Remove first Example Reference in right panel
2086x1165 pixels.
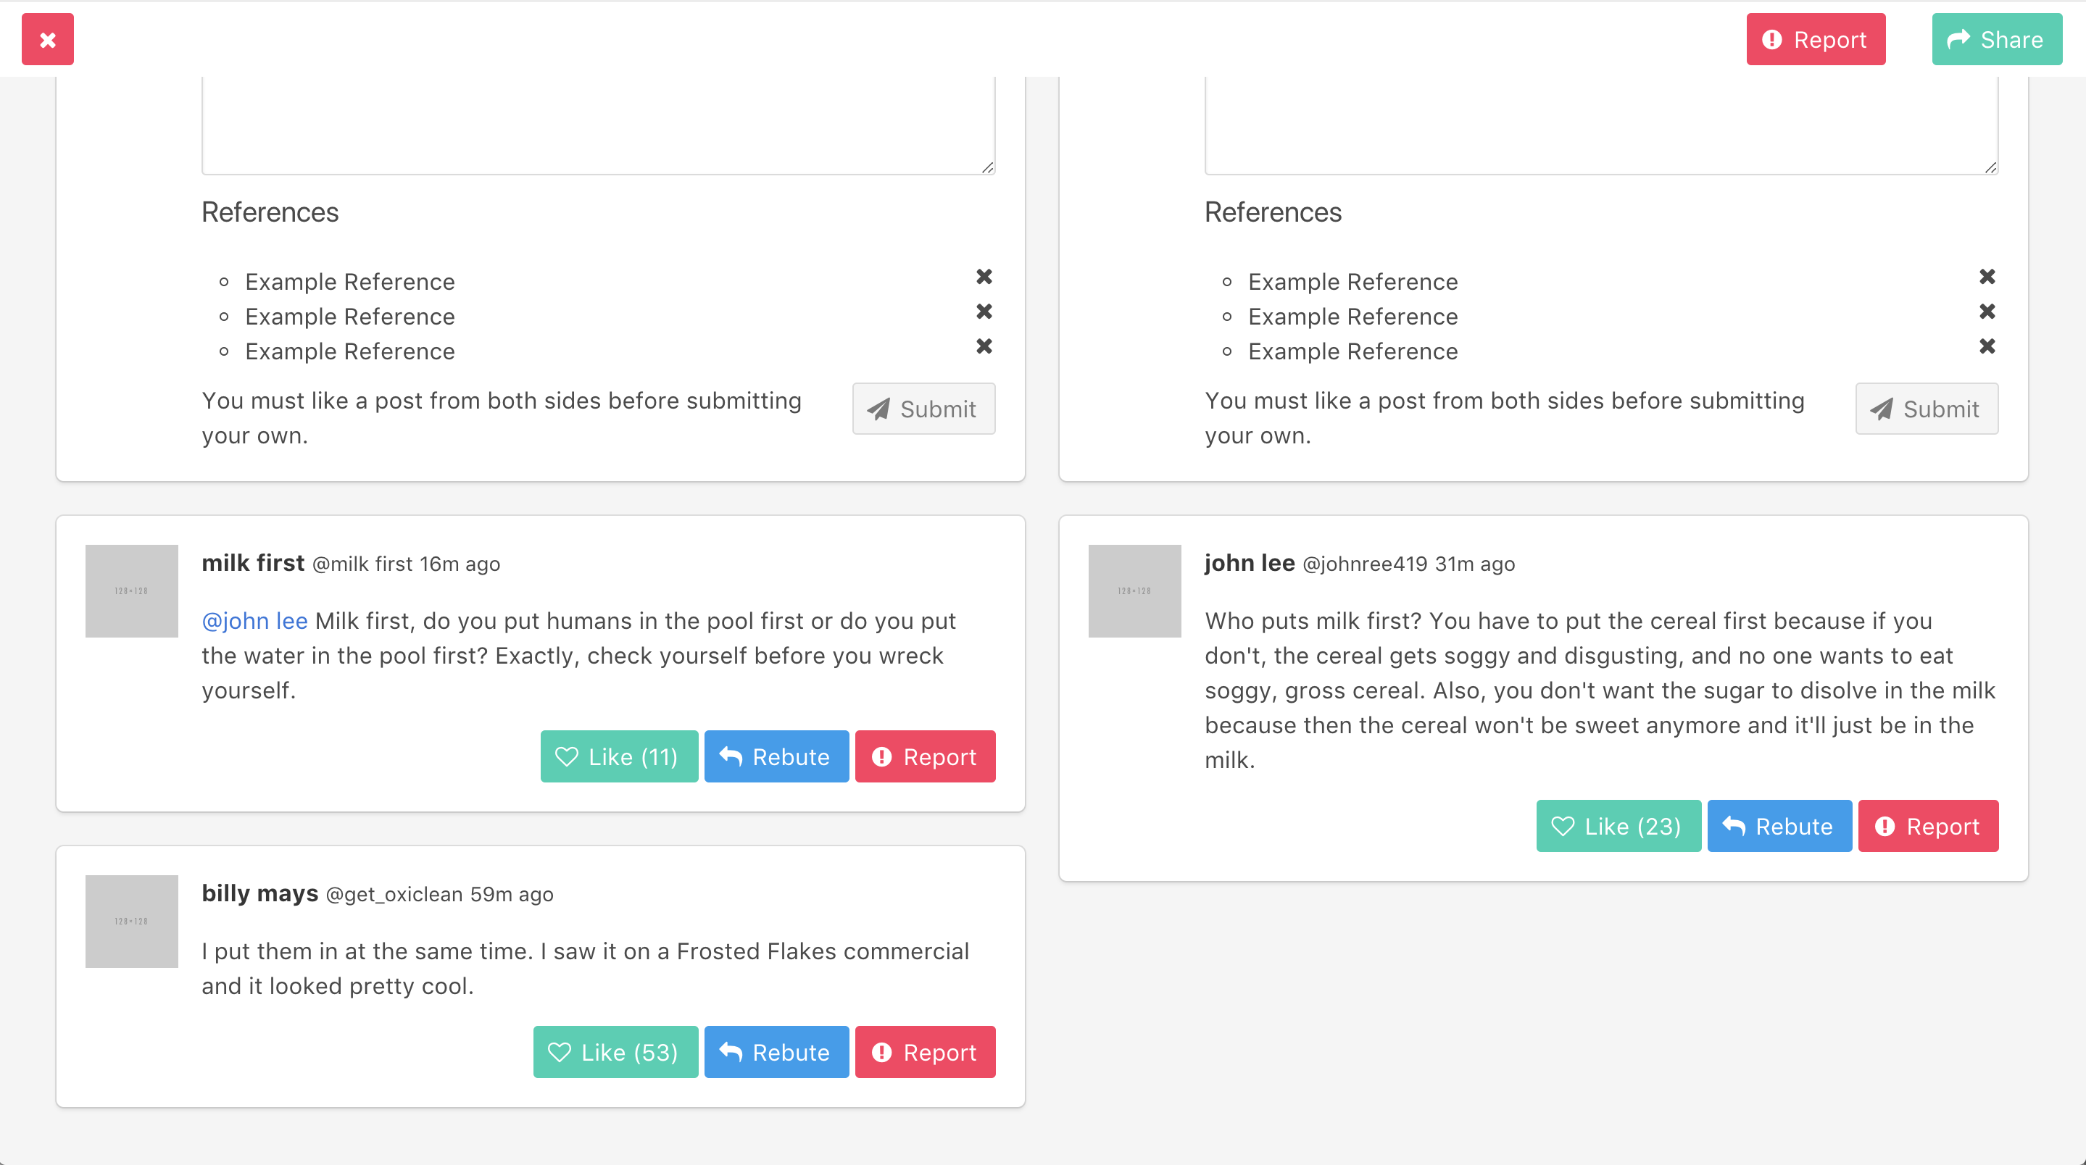pos(1987,277)
